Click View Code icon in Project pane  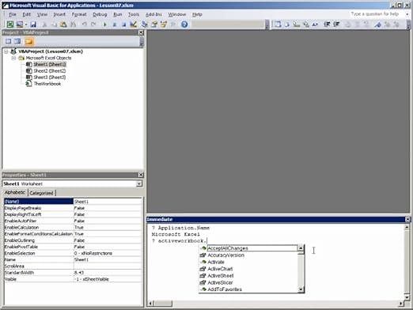click(9, 41)
